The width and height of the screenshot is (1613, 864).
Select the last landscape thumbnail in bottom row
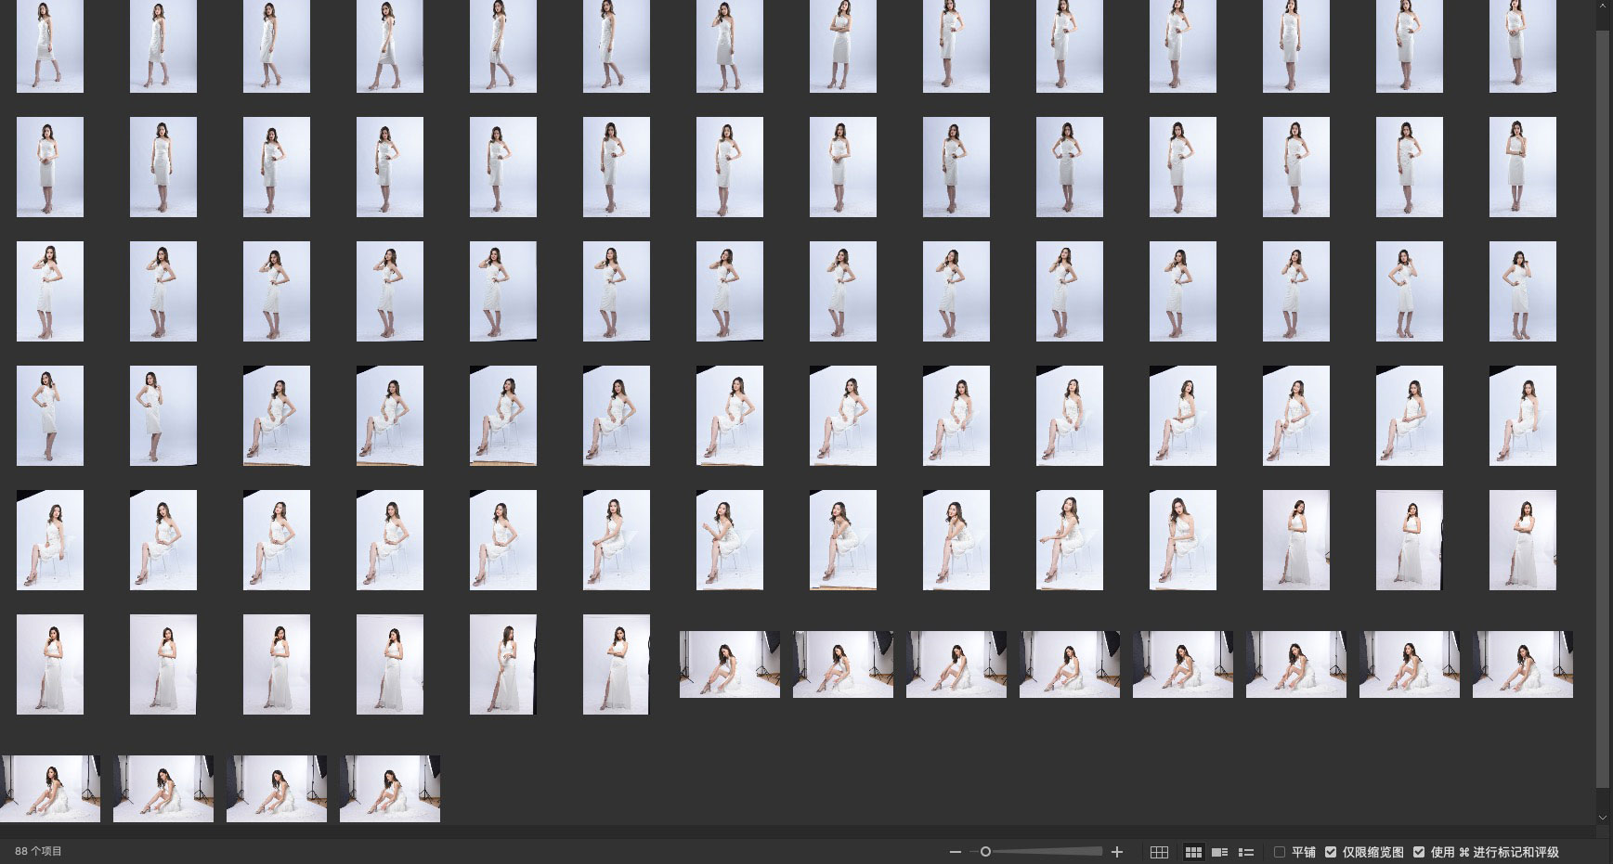390,789
